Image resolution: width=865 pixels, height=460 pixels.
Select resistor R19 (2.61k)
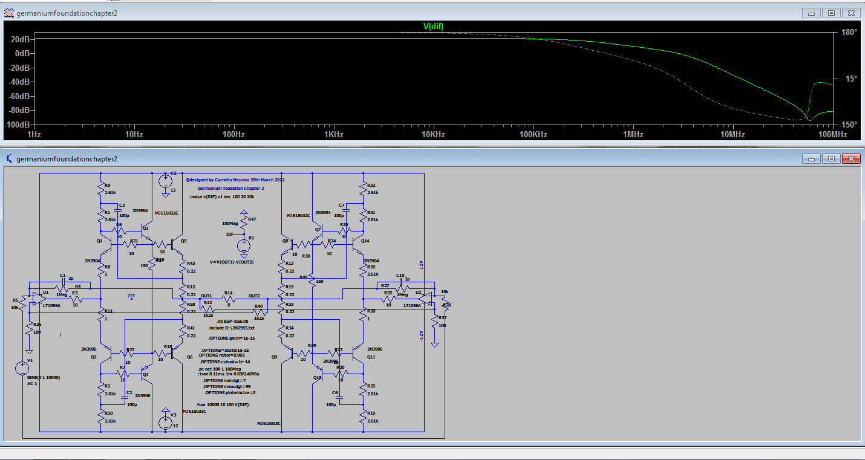click(x=364, y=416)
